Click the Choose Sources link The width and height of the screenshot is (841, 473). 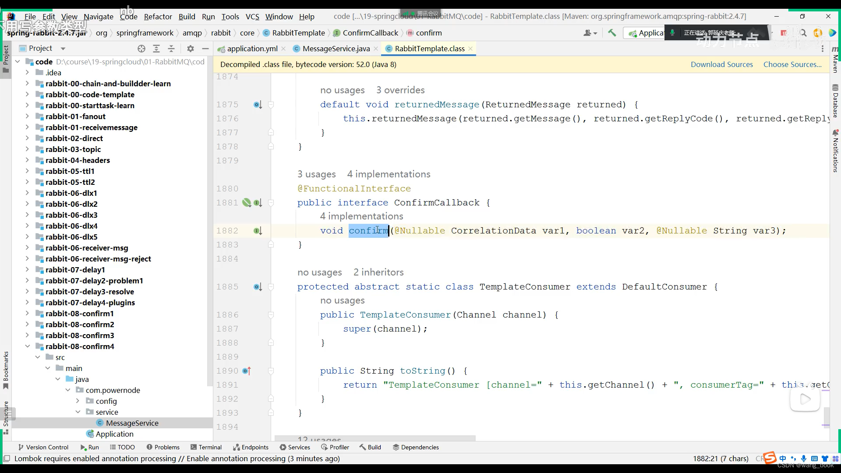tap(792, 64)
